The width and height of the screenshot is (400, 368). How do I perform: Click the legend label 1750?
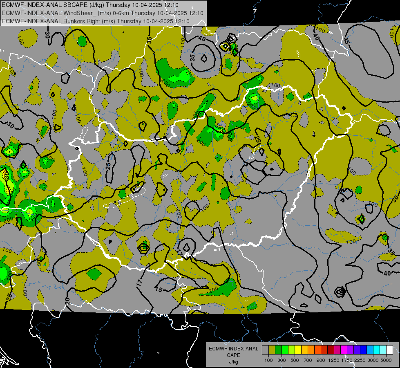point(347,360)
